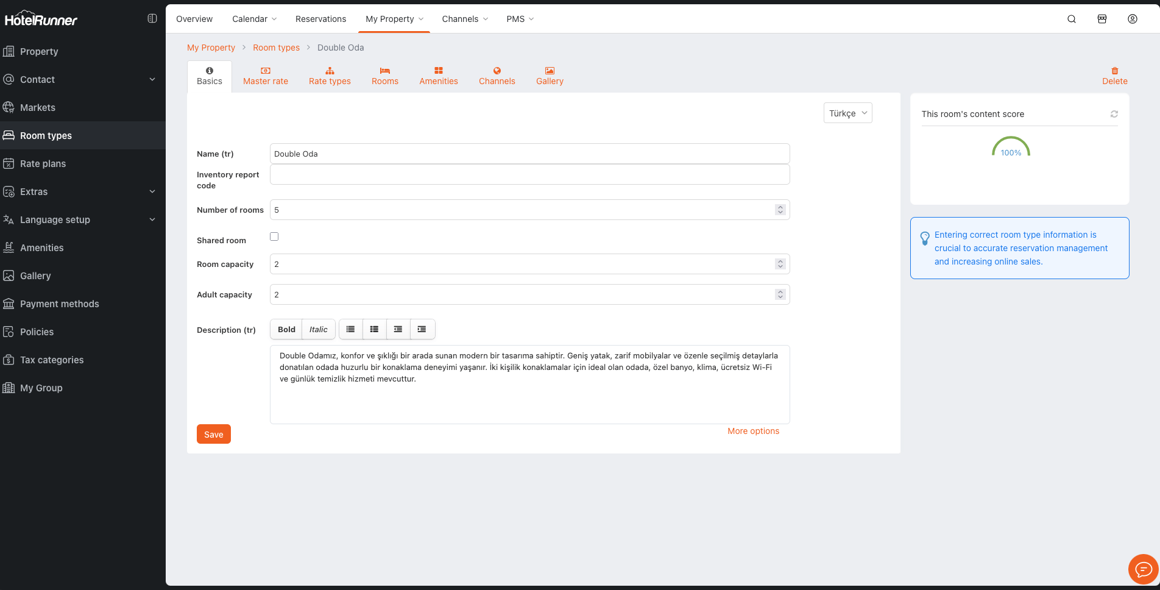Click the More options link
Image resolution: width=1160 pixels, height=590 pixels.
coord(753,431)
